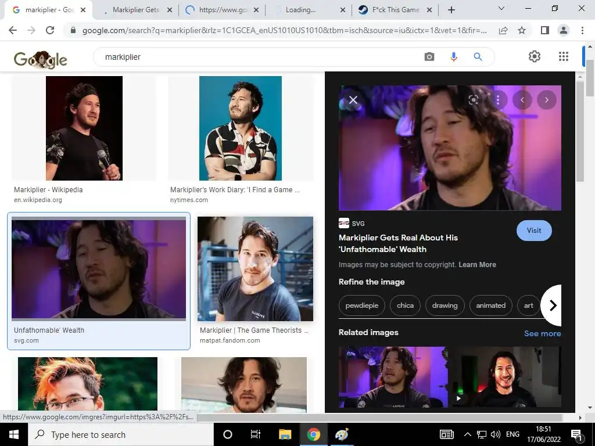Screen dimensions: 595x446
Task: Close the image preview panel
Action: (353, 100)
